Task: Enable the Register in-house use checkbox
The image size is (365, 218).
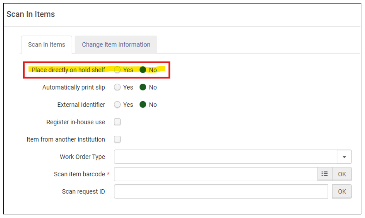Action: click(118, 122)
